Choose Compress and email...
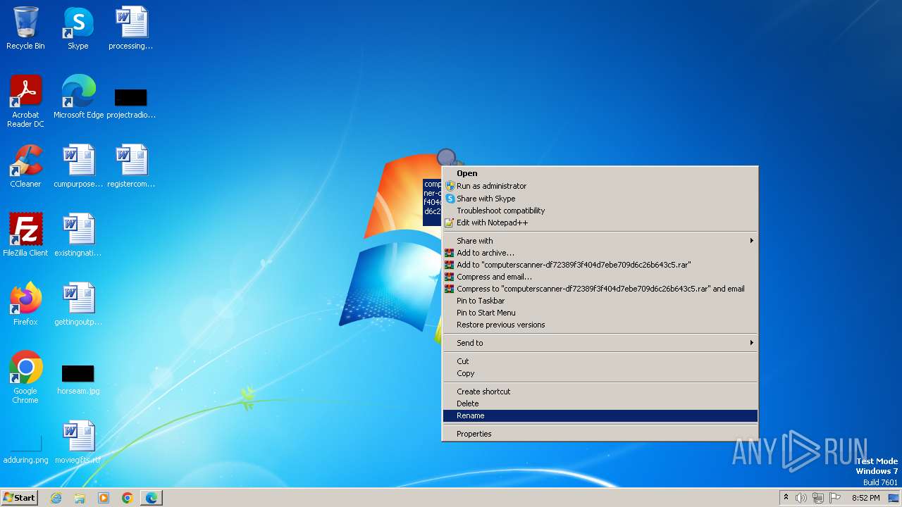 (600, 277)
